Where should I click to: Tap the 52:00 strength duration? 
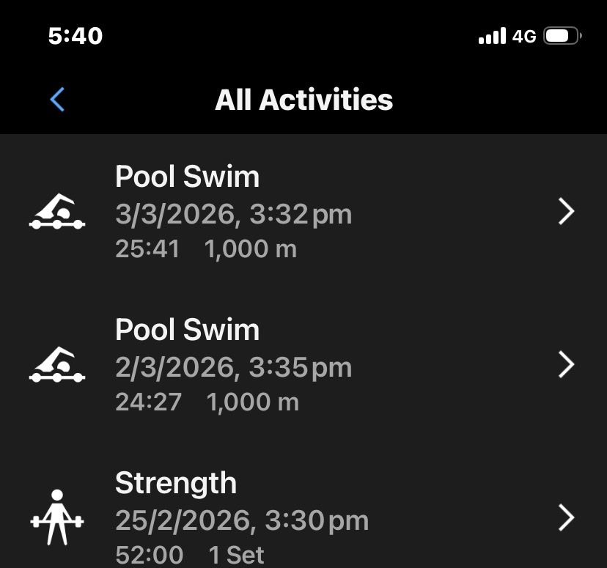pyautogui.click(x=150, y=555)
